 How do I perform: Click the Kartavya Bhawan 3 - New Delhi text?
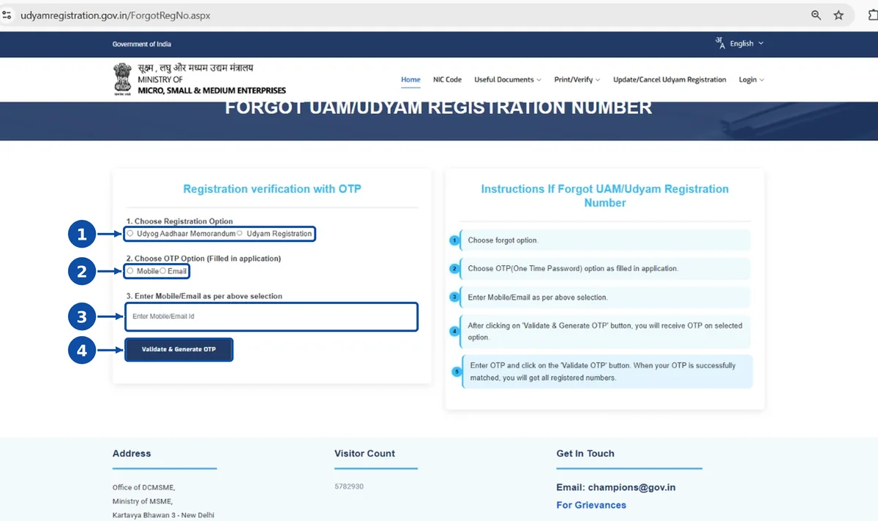coord(163,515)
